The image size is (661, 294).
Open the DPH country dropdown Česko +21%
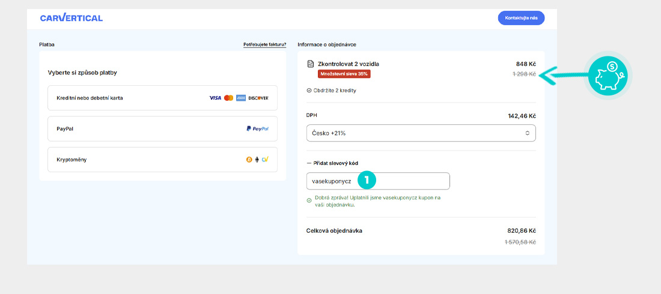click(x=421, y=133)
